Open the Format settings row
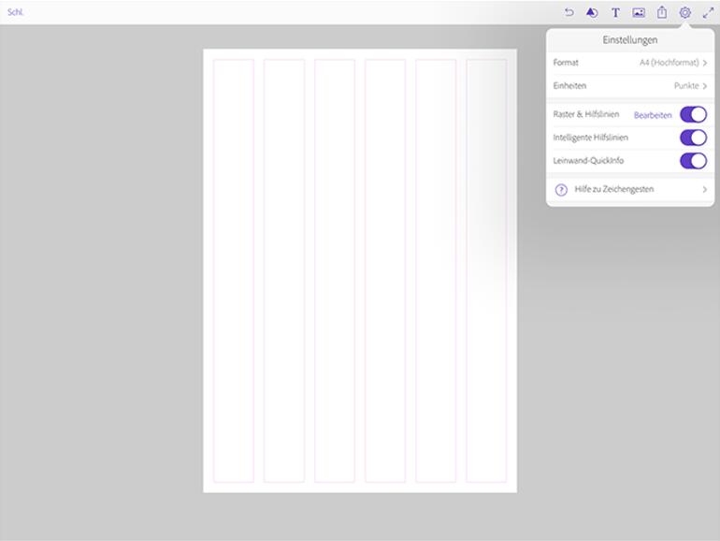720x541 pixels. pos(630,63)
